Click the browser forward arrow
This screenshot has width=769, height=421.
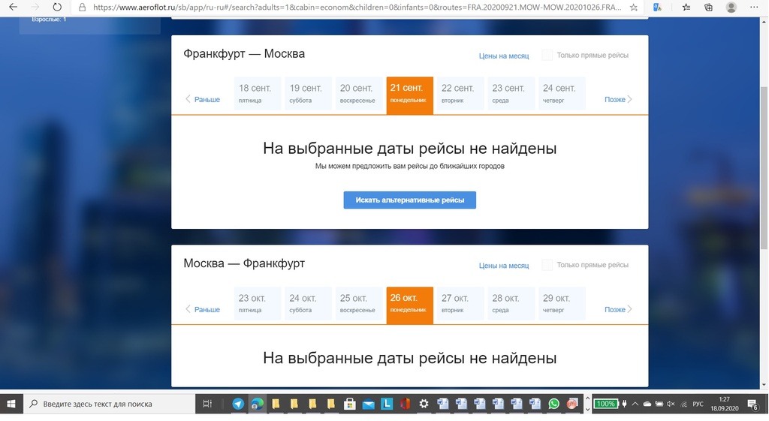[x=35, y=8]
